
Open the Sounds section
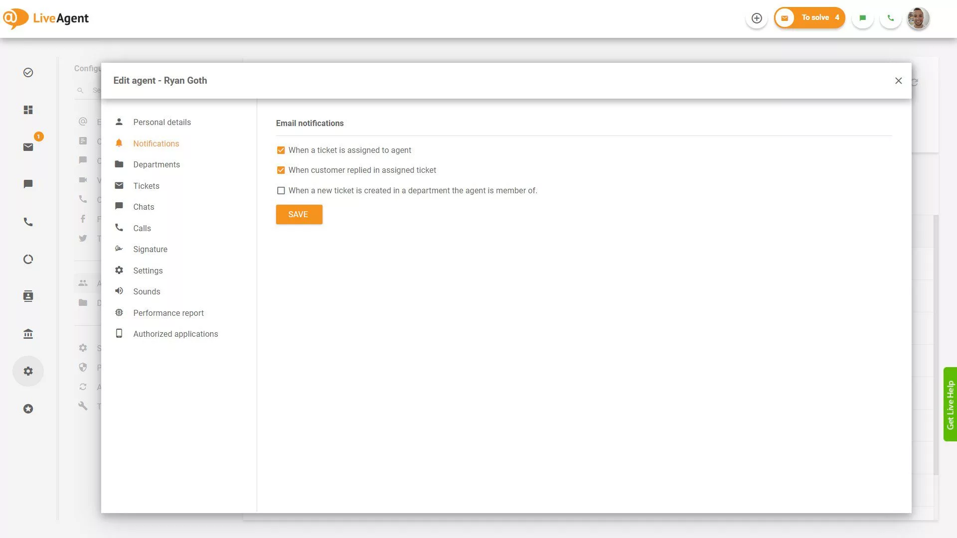[146, 291]
